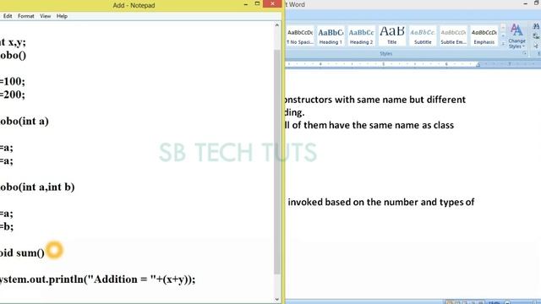
Task: Apply the Subtitle style in Word
Action: [423, 35]
